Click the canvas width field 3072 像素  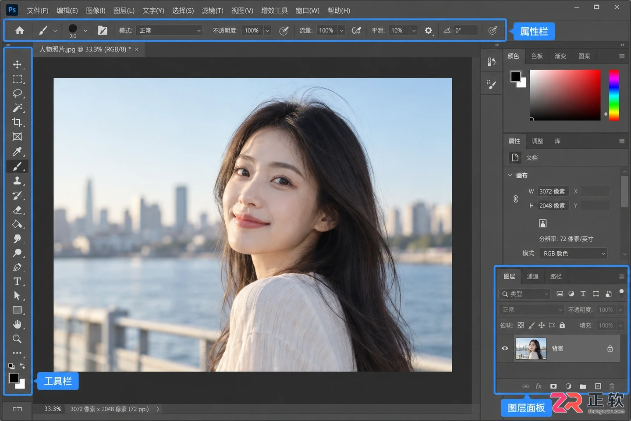tap(553, 192)
